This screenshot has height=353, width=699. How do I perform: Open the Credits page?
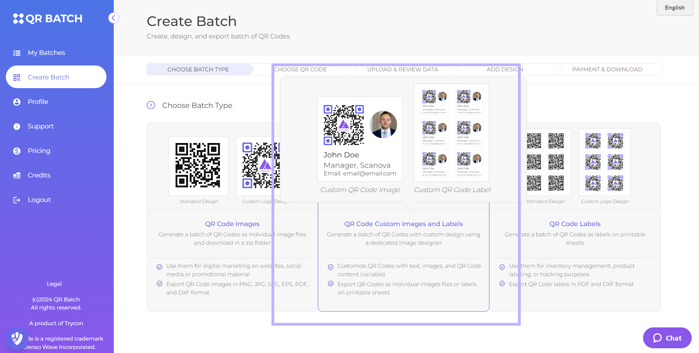[39, 175]
